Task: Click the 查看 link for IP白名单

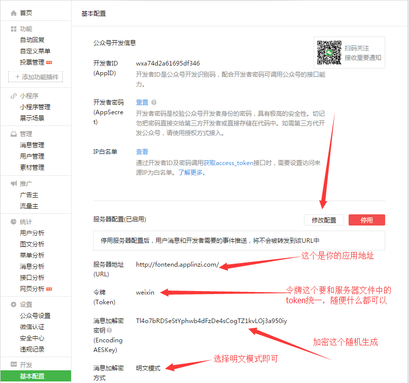Action: tap(142, 152)
